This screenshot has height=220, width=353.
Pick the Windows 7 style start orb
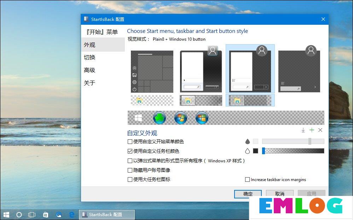[180, 118]
